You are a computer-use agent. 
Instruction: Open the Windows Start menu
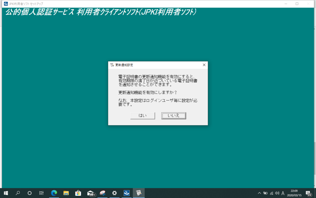(6, 193)
